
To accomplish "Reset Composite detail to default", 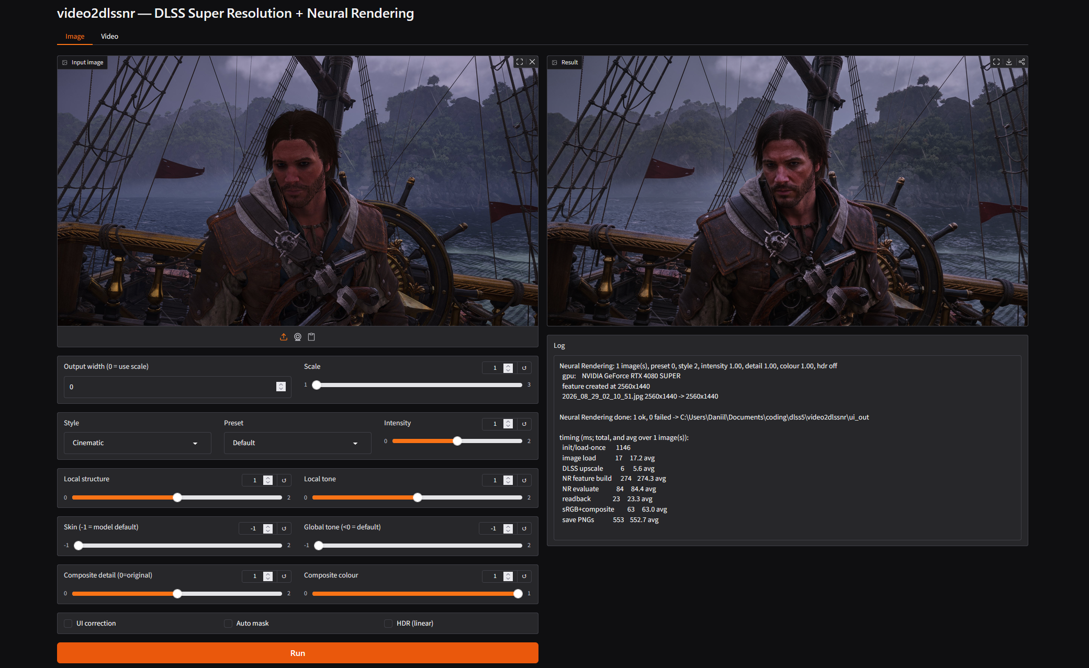I will click(284, 576).
